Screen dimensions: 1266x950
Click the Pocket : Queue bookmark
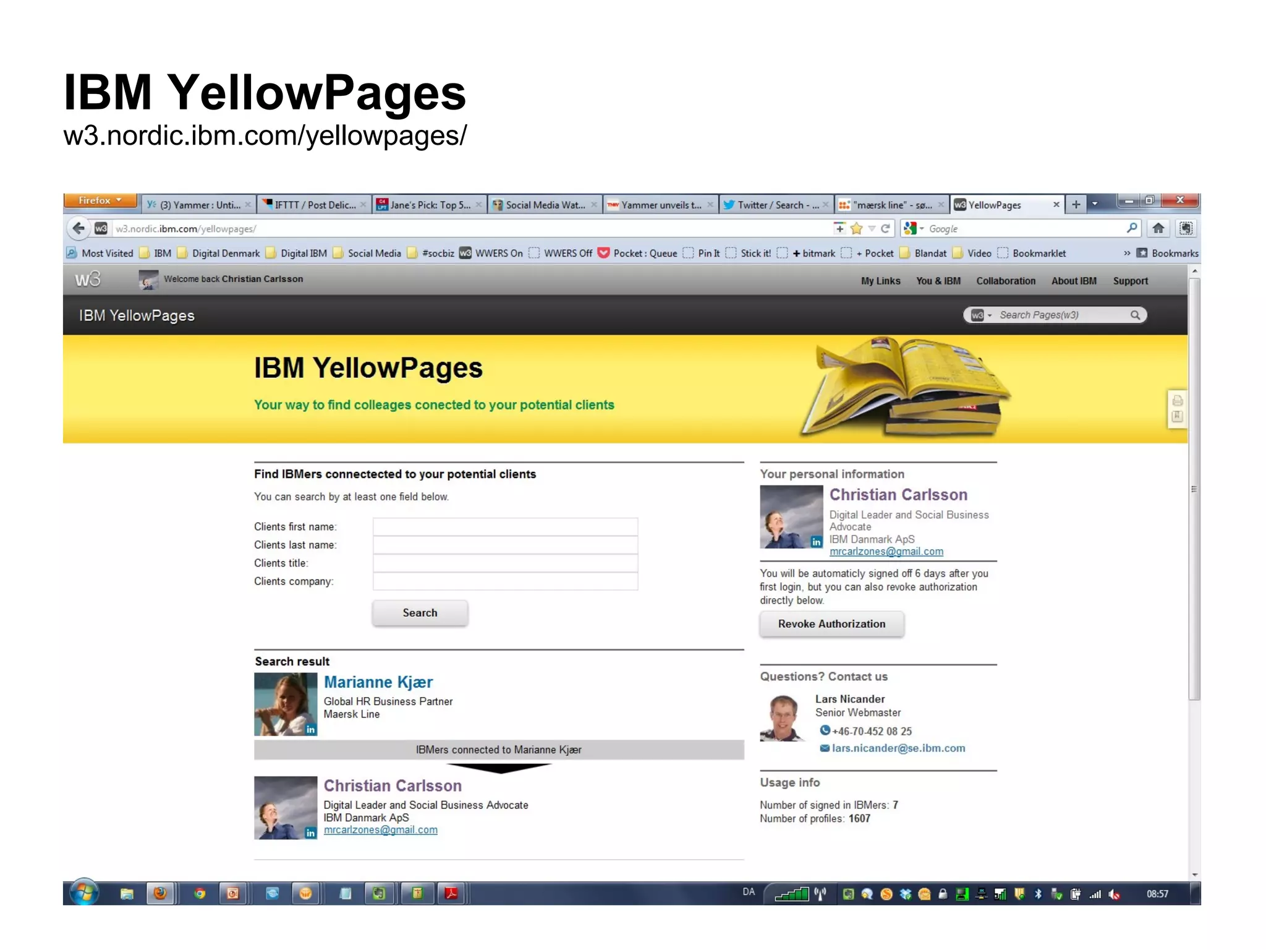[x=637, y=253]
